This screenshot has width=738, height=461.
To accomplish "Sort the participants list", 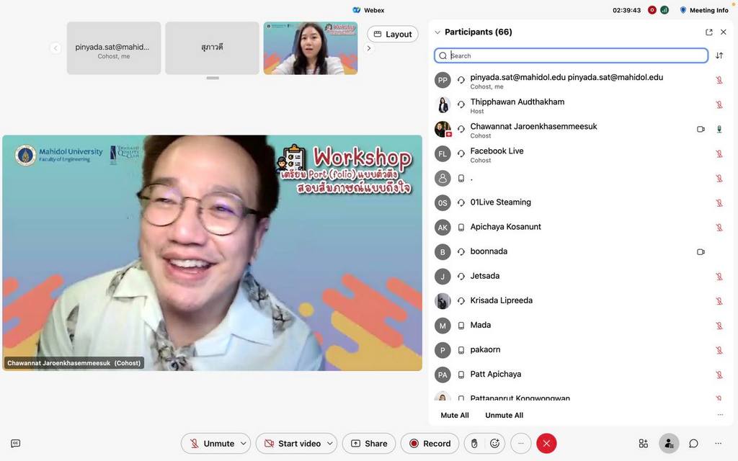I will [719, 55].
